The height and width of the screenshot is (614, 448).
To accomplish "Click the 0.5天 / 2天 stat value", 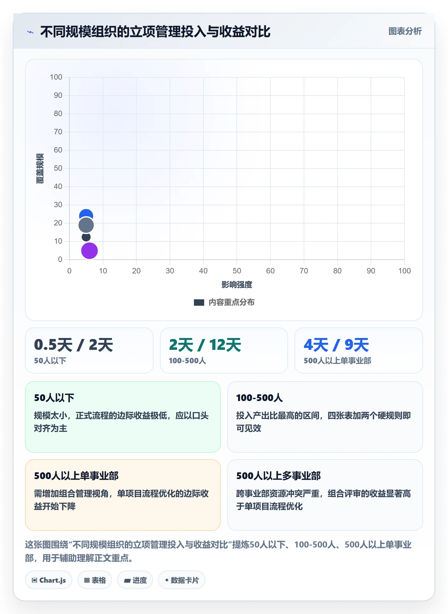I will pyautogui.click(x=74, y=345).
